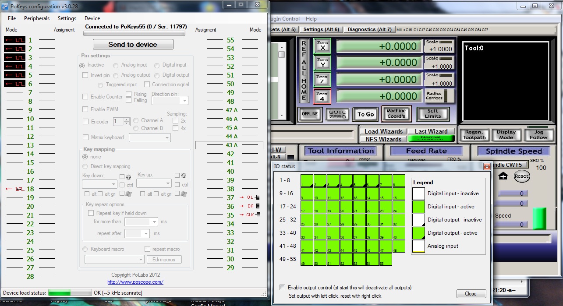Select Digital input radio button
The width and height of the screenshot is (563, 306).
157,65
